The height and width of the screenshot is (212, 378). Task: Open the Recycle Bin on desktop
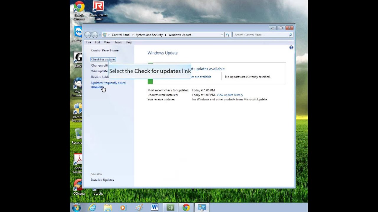(x=77, y=136)
